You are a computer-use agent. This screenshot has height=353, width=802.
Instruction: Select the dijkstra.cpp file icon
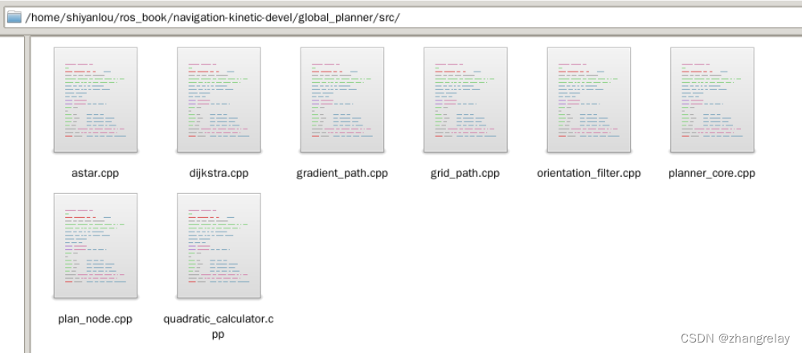pos(219,100)
